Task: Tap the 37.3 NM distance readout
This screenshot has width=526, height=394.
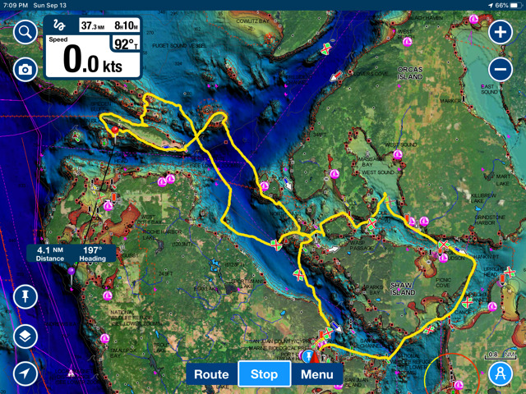Action: (93, 25)
